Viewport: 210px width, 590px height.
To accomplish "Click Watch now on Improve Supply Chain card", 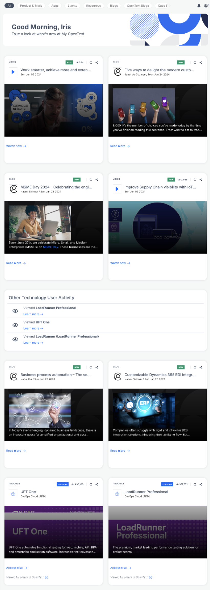I will coord(120,263).
